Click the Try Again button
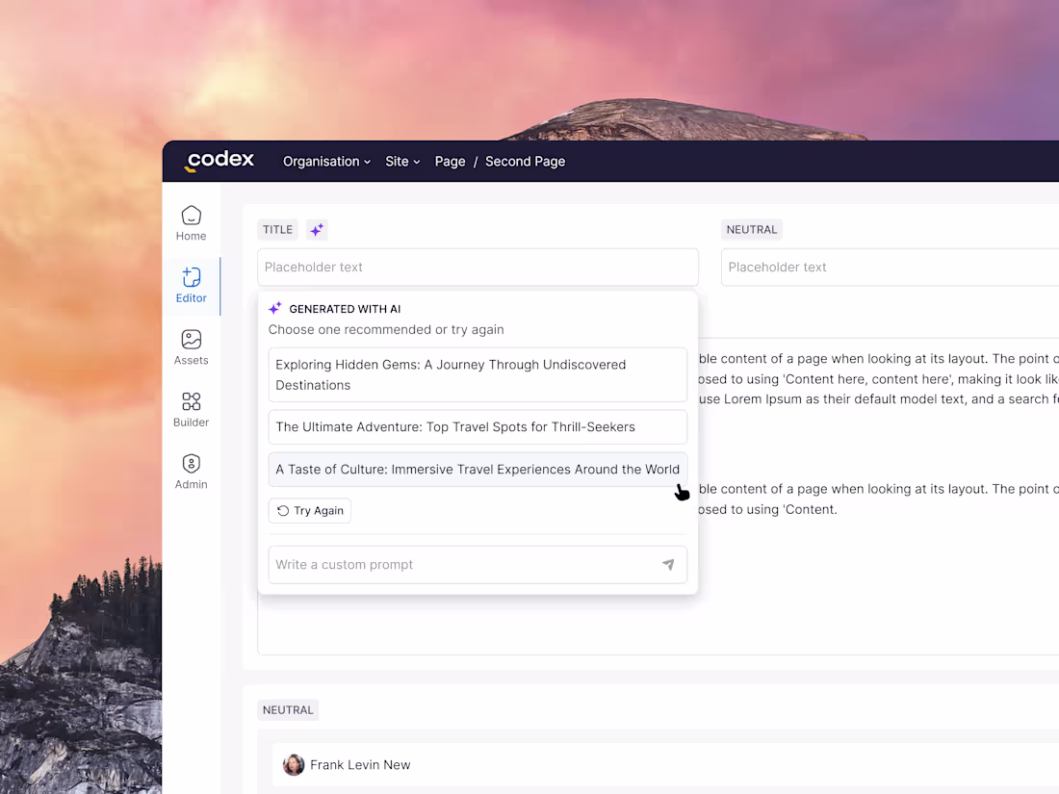The height and width of the screenshot is (794, 1059). [x=309, y=510]
